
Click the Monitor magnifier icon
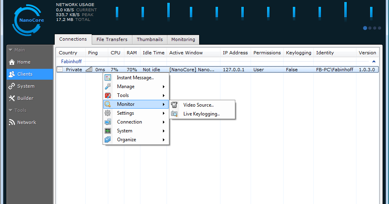[x=108, y=104]
